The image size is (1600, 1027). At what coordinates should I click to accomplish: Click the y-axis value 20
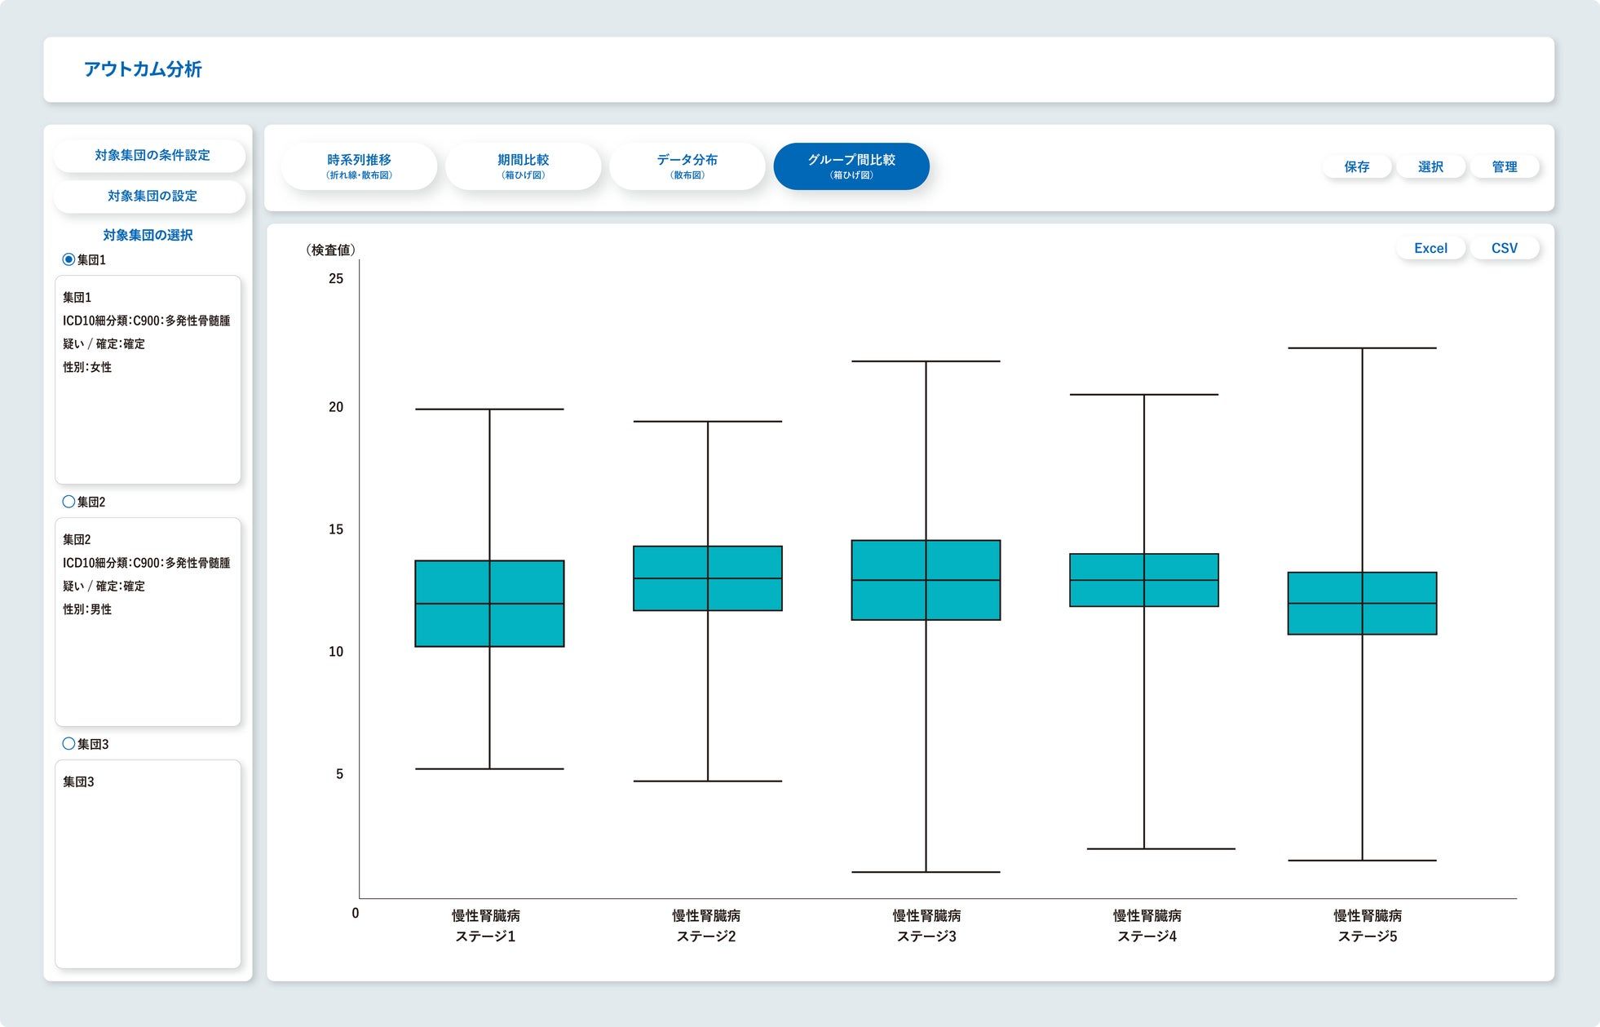click(x=336, y=407)
